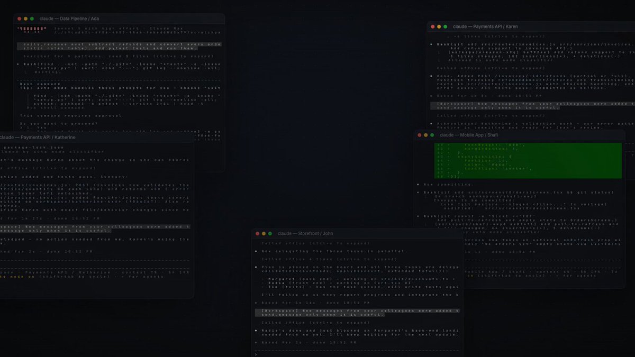This screenshot has width=635, height=357.
Task: Focus the Data Pipeline / Ada title bar
Action: [119, 19]
